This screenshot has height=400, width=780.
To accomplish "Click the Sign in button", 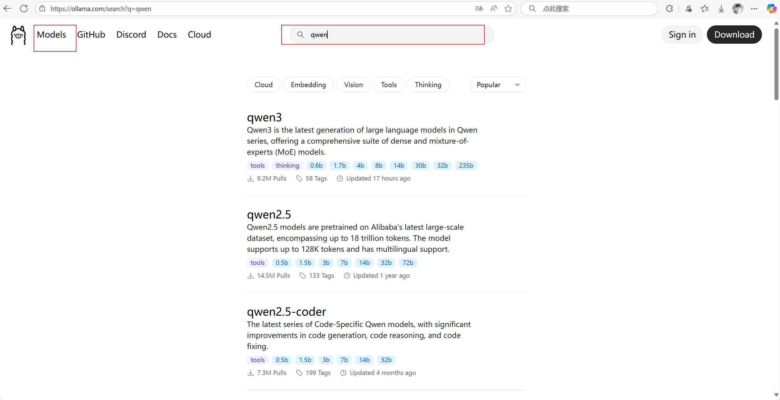I will tap(682, 35).
